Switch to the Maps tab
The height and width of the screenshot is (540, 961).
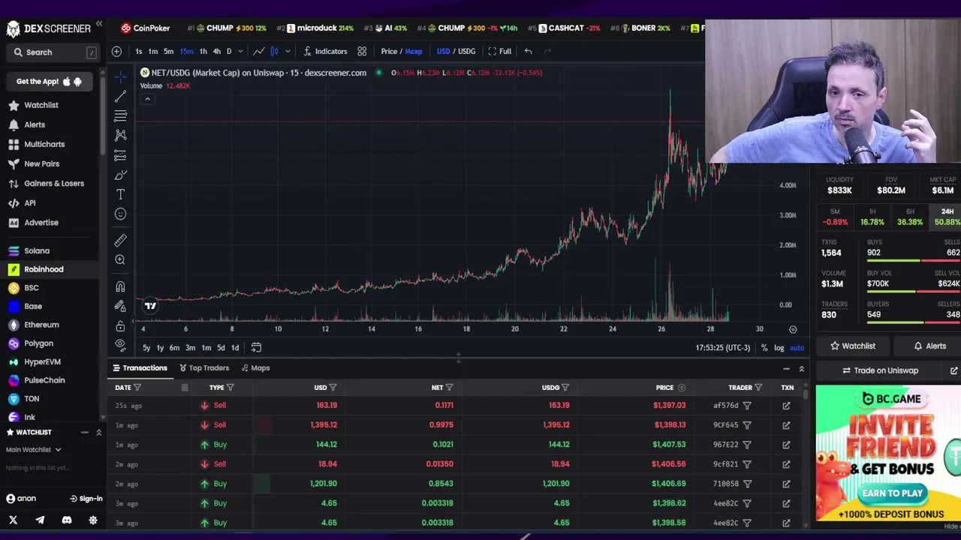tap(255, 368)
